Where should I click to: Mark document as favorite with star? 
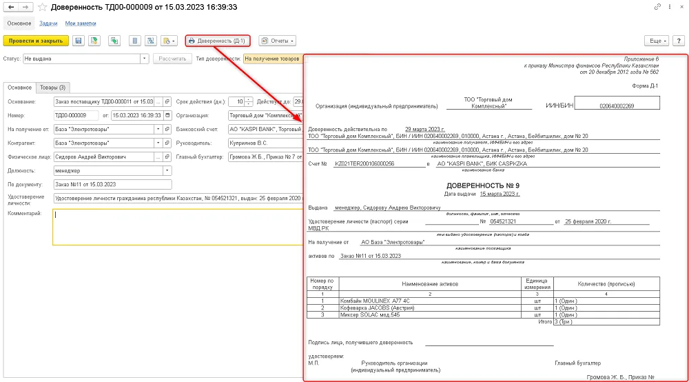[42, 7]
